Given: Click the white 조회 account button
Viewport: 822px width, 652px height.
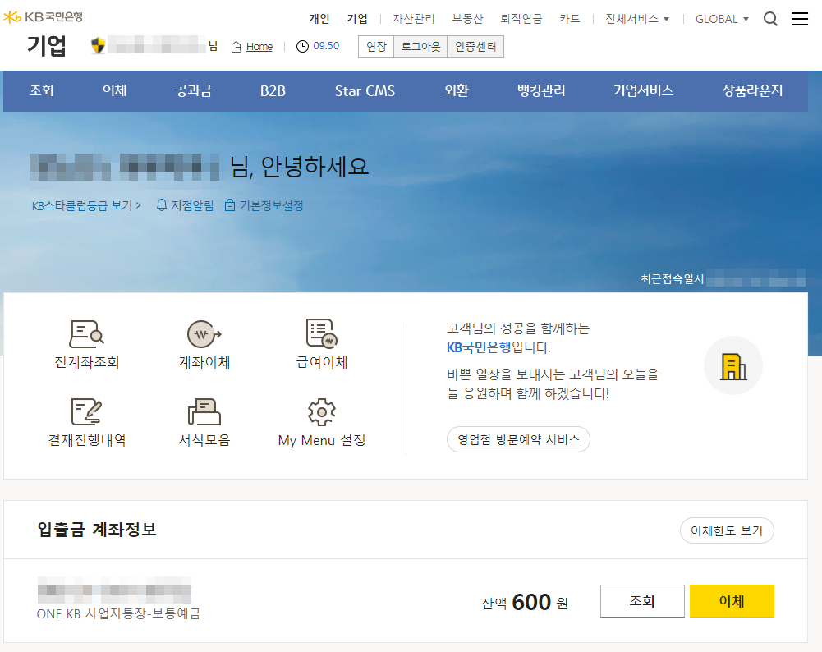Looking at the screenshot, I should tap(642, 601).
